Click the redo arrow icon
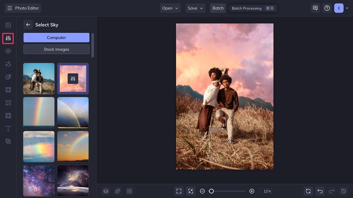 pos(332,191)
